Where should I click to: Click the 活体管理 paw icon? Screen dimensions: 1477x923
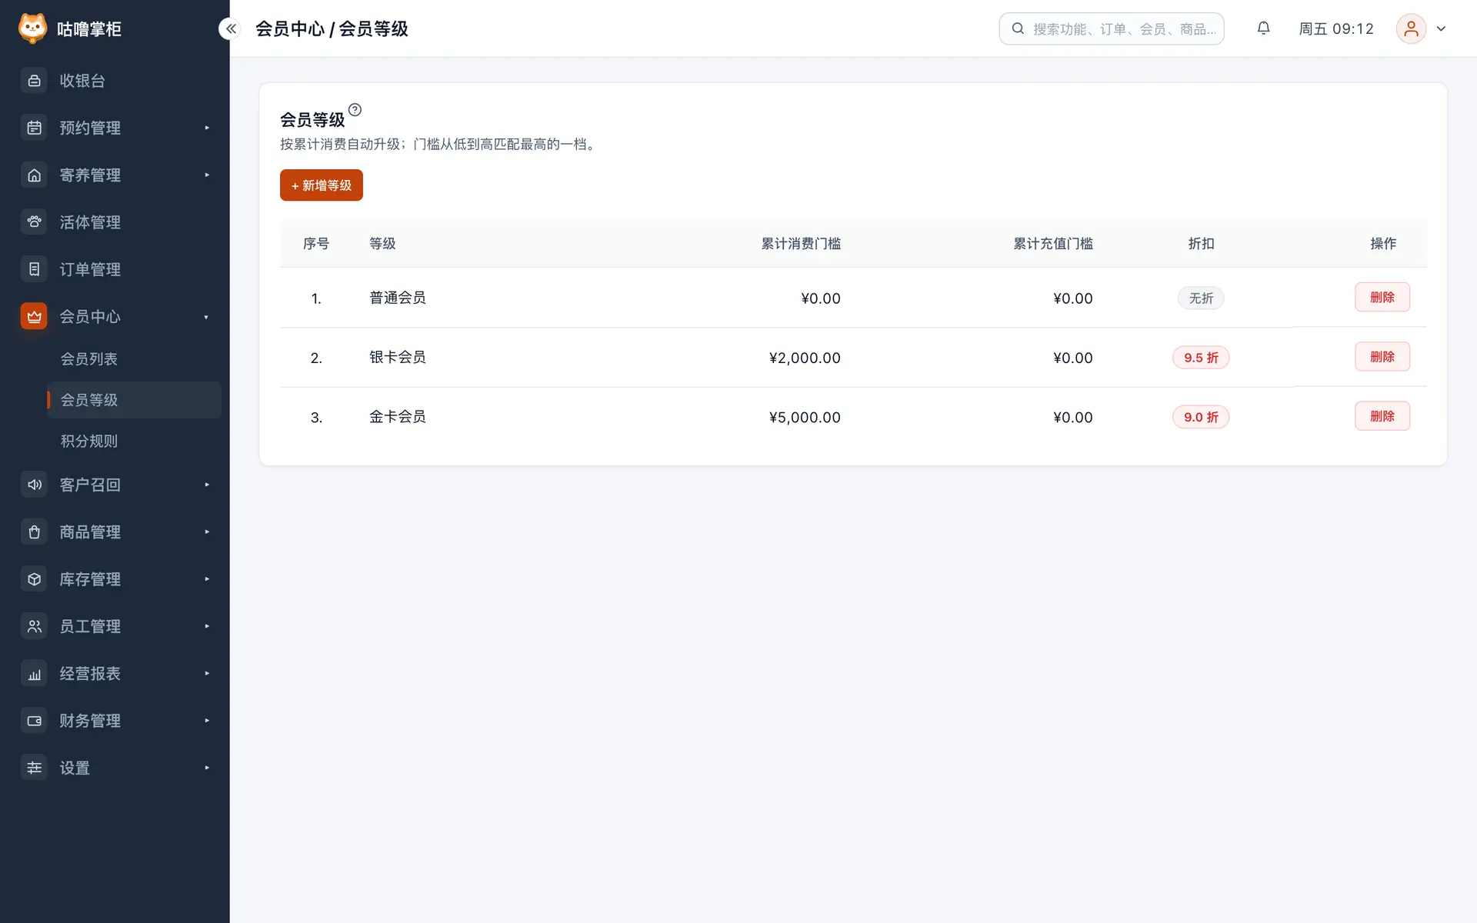pos(34,222)
